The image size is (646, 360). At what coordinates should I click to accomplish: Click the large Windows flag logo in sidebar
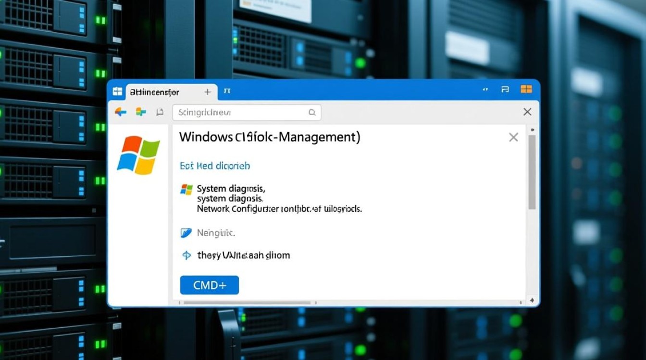pos(138,155)
